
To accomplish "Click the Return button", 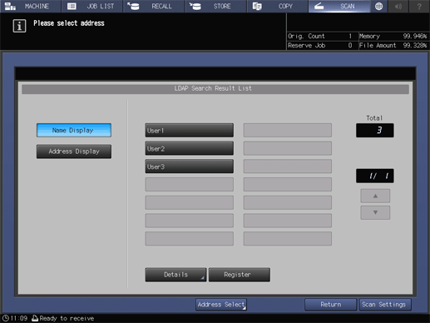I will [330, 305].
